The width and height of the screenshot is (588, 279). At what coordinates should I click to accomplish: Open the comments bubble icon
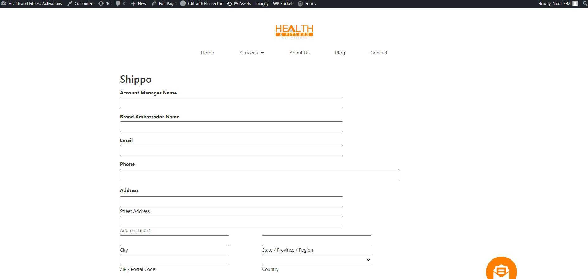[x=118, y=4]
